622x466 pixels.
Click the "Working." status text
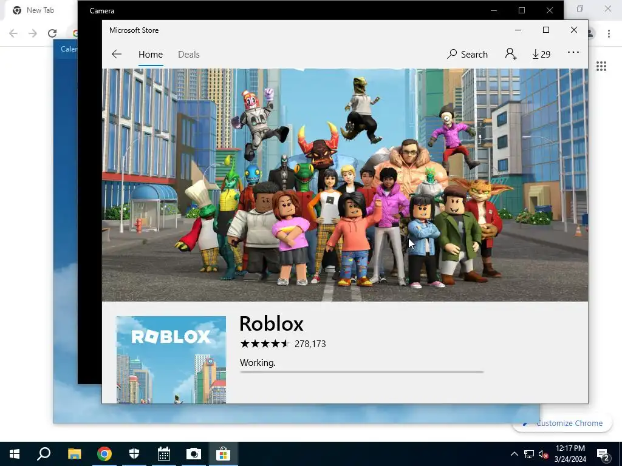tap(258, 363)
